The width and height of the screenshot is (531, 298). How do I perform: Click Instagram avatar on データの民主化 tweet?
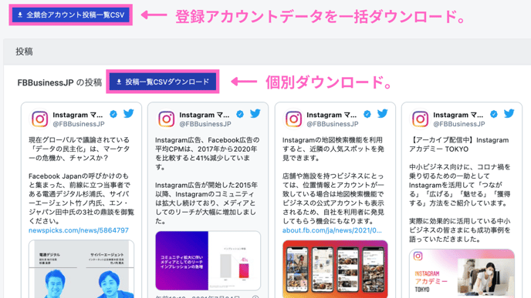point(40,119)
